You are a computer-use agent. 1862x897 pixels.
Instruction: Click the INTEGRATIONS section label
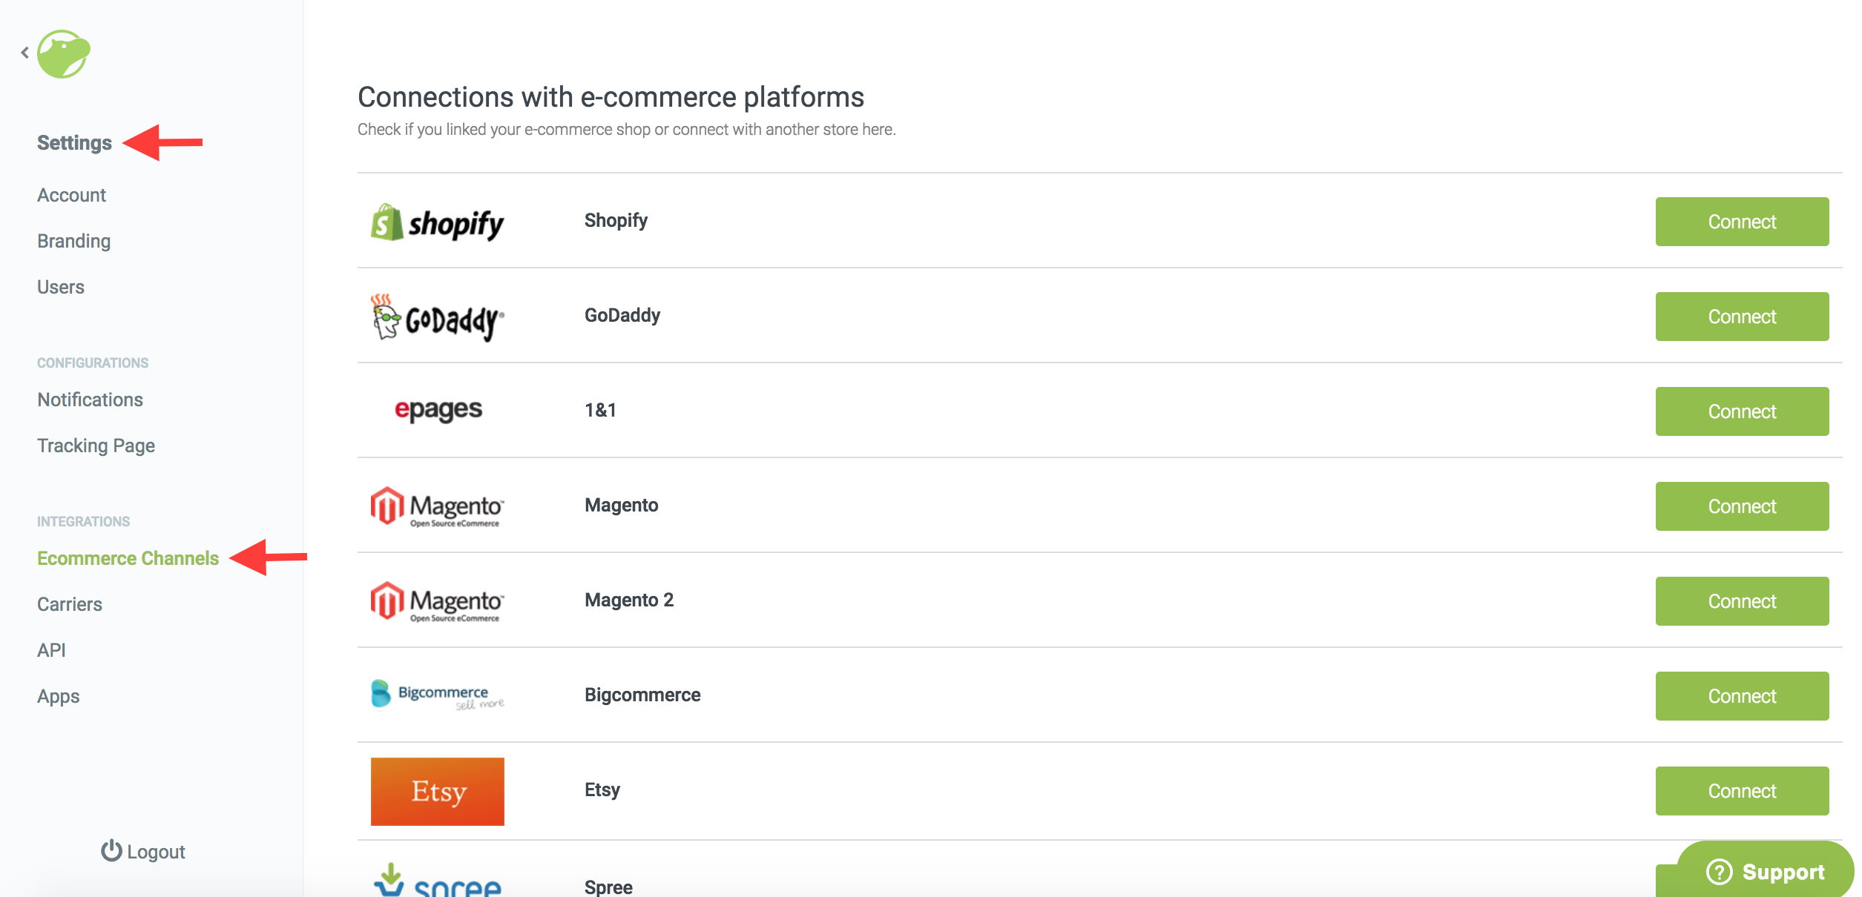point(83,521)
